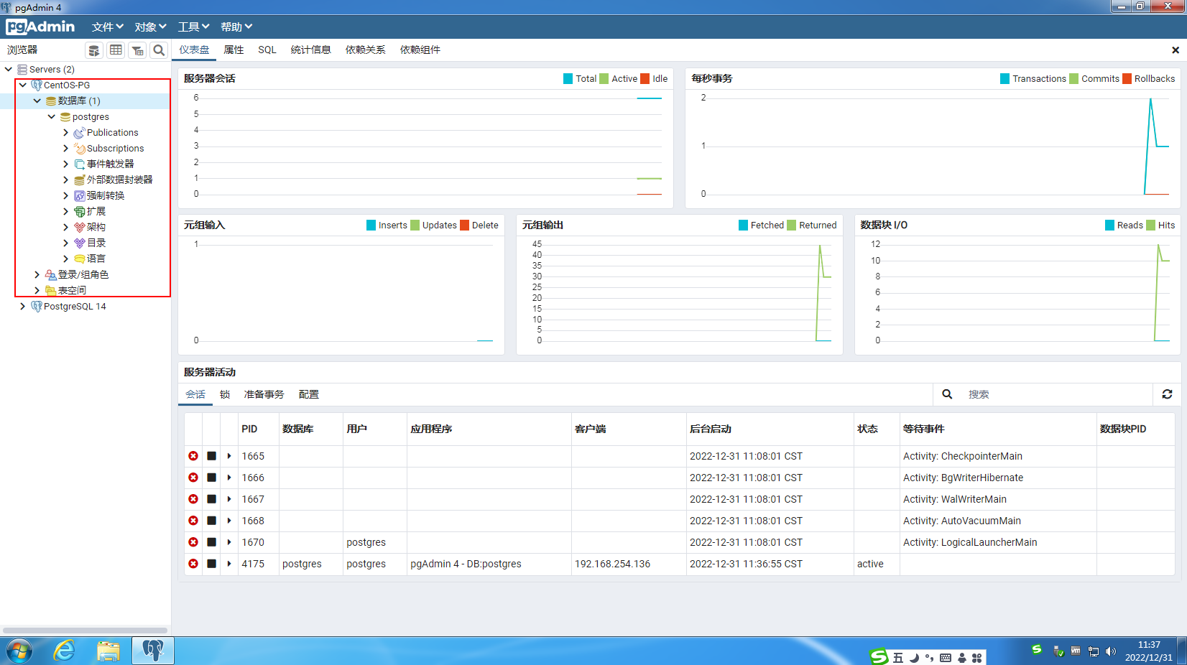Collapse the 数据库 (1) tree node

coord(37,101)
